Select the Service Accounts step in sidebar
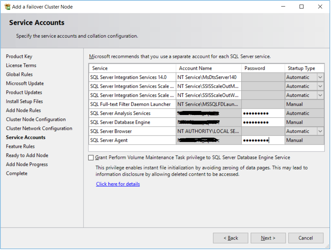The width and height of the screenshot is (331, 250). (26, 137)
